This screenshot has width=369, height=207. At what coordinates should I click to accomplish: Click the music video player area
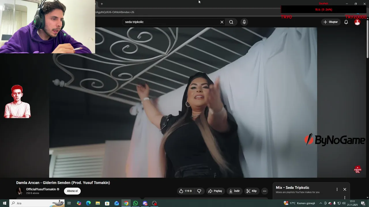pos(183,102)
